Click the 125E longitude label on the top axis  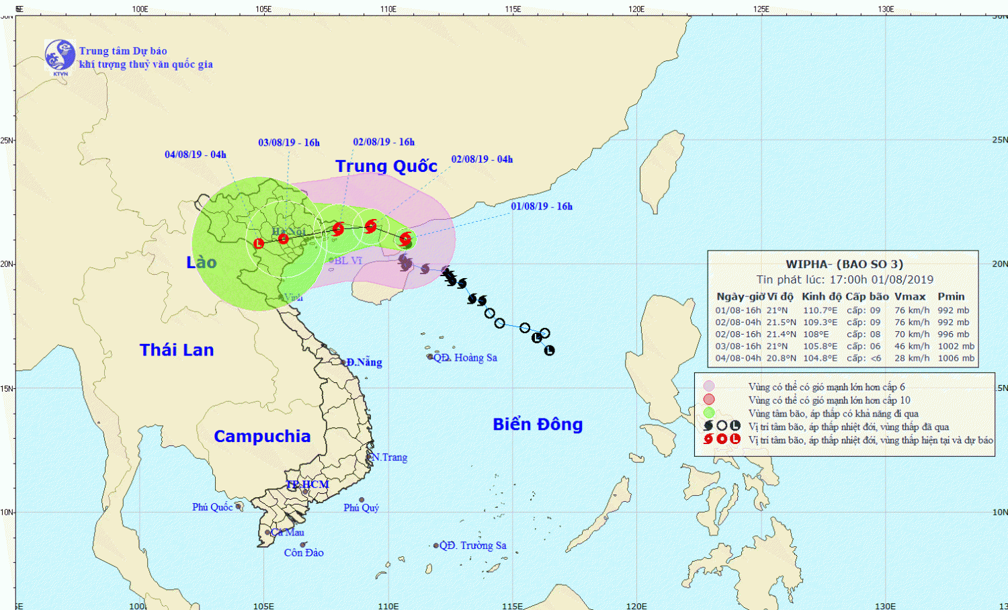click(x=761, y=9)
